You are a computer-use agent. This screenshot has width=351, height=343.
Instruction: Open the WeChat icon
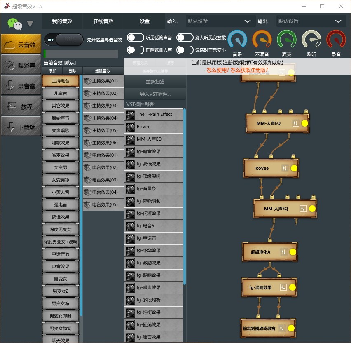click(14, 24)
